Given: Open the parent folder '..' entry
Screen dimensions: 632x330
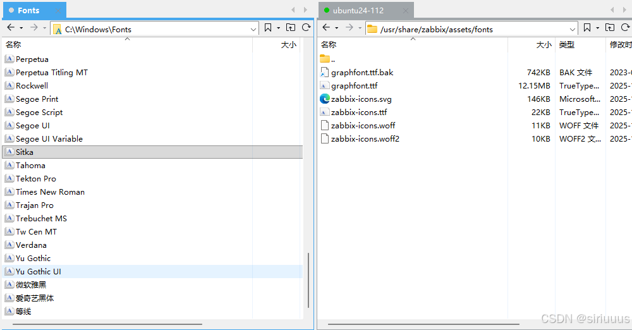Looking at the screenshot, I should tap(327, 59).
